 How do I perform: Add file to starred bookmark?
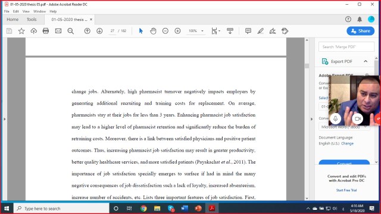(x=21, y=31)
